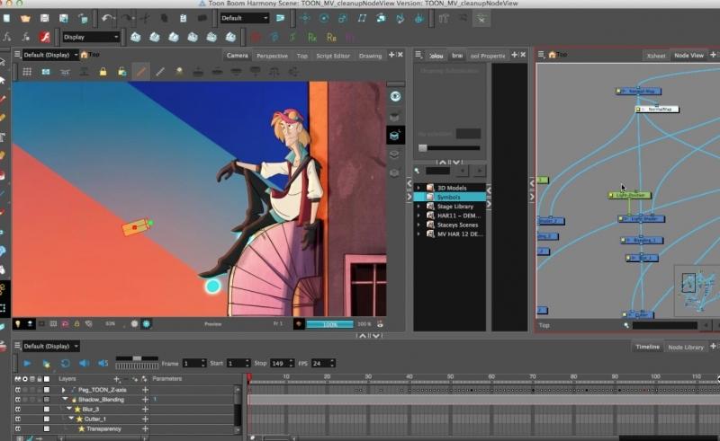
Task: Toggle visibility of Peg_TOON_Z-axis layer
Action: coord(18,390)
